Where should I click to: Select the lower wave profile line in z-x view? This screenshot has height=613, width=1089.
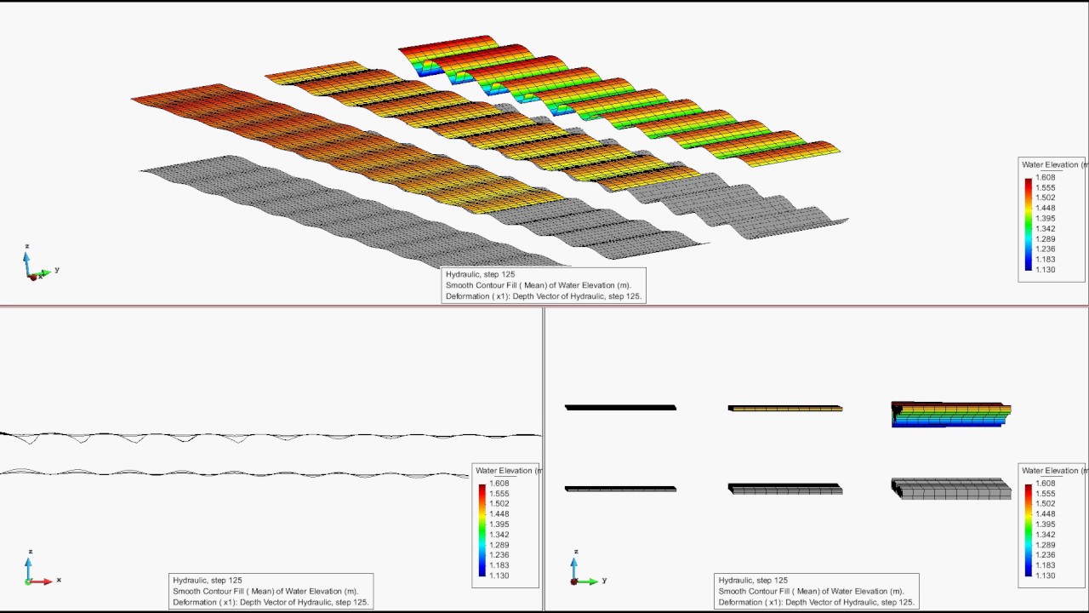tap(234, 473)
